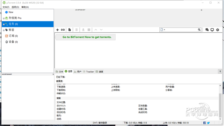Click the info pane scrollbar up arrow
224x126 pixels.
[220, 86]
